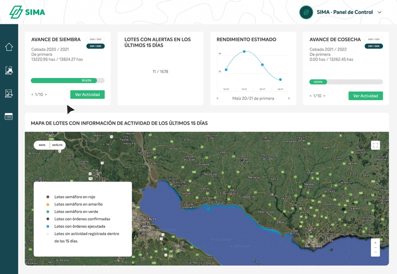Toggle the map to fullscreen view
Viewport: 397px width, 274px height.
pyautogui.click(x=376, y=145)
